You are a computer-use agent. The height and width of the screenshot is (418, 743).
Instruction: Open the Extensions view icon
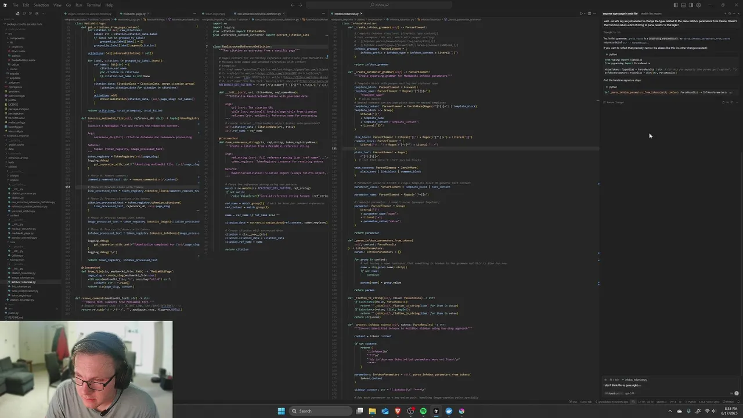click(x=37, y=13)
